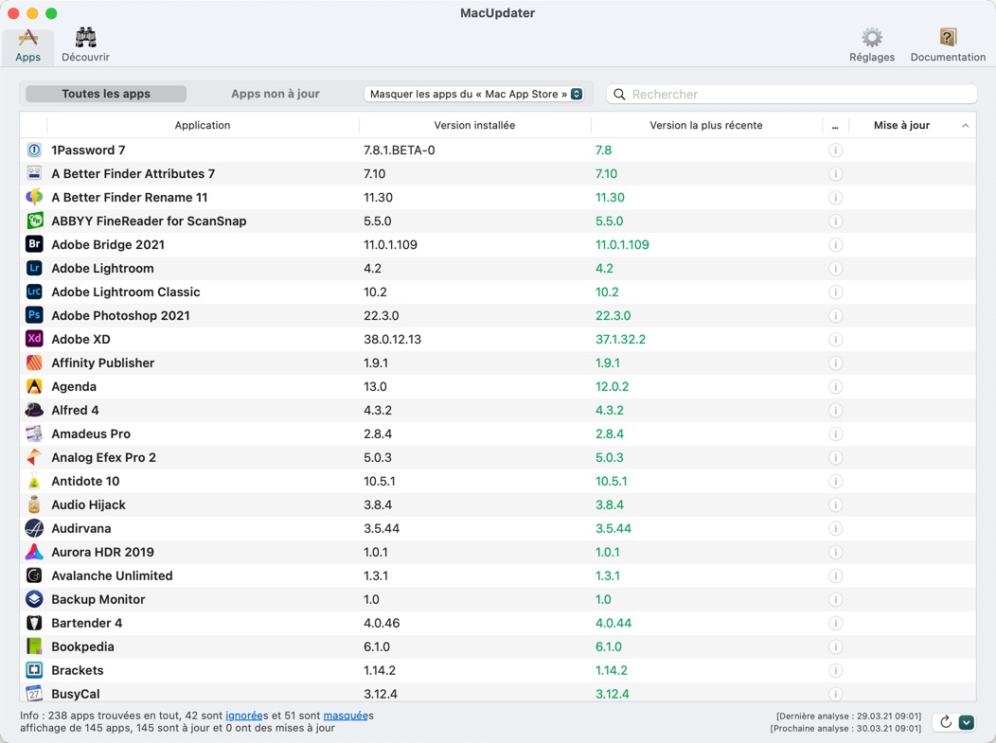Select installed version 38.0.12.13

pyautogui.click(x=392, y=339)
